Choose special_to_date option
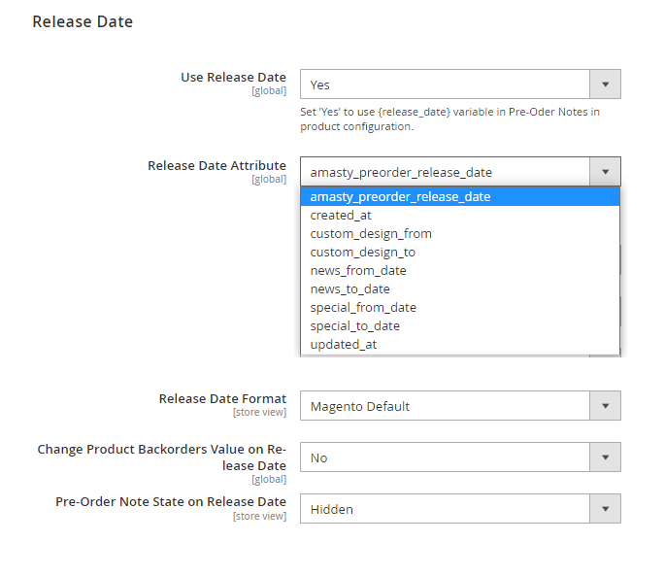This screenshot has width=665, height=576. pos(354,325)
